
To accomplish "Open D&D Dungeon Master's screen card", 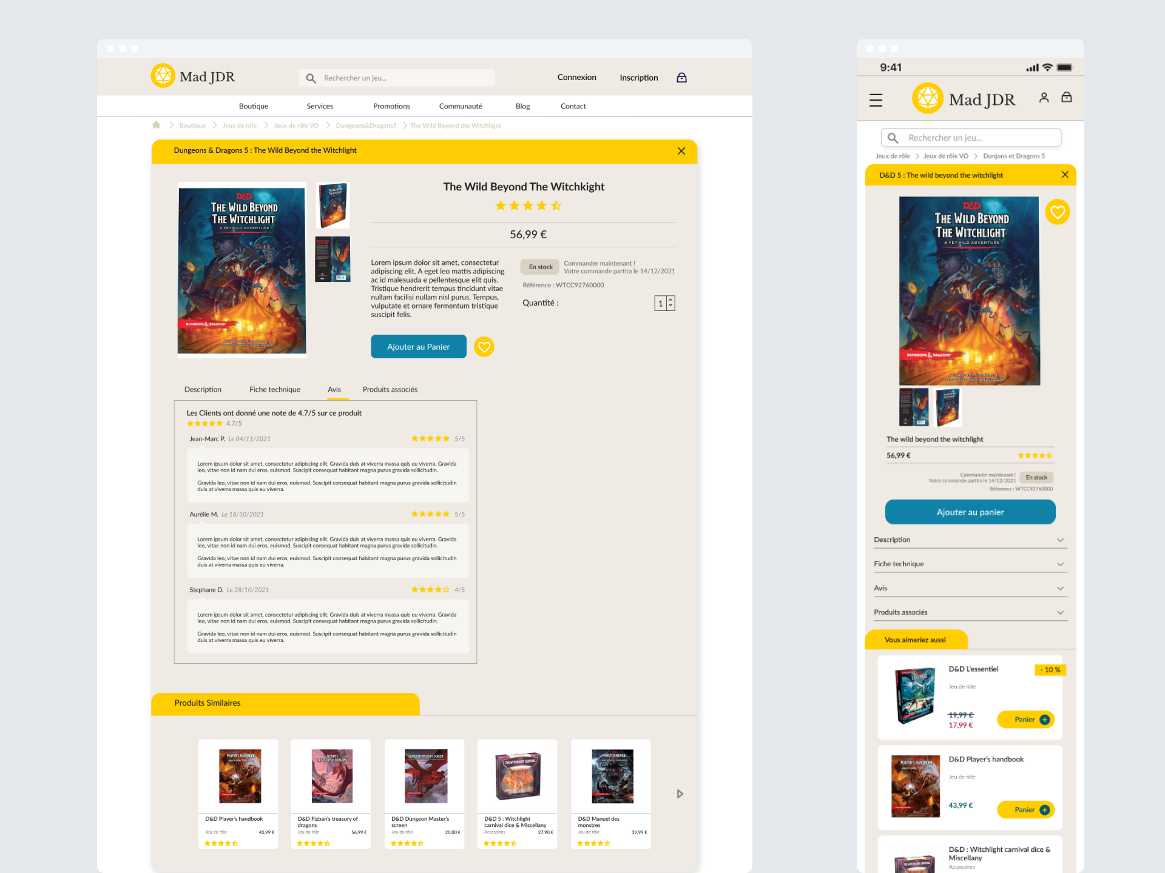I will tap(425, 794).
